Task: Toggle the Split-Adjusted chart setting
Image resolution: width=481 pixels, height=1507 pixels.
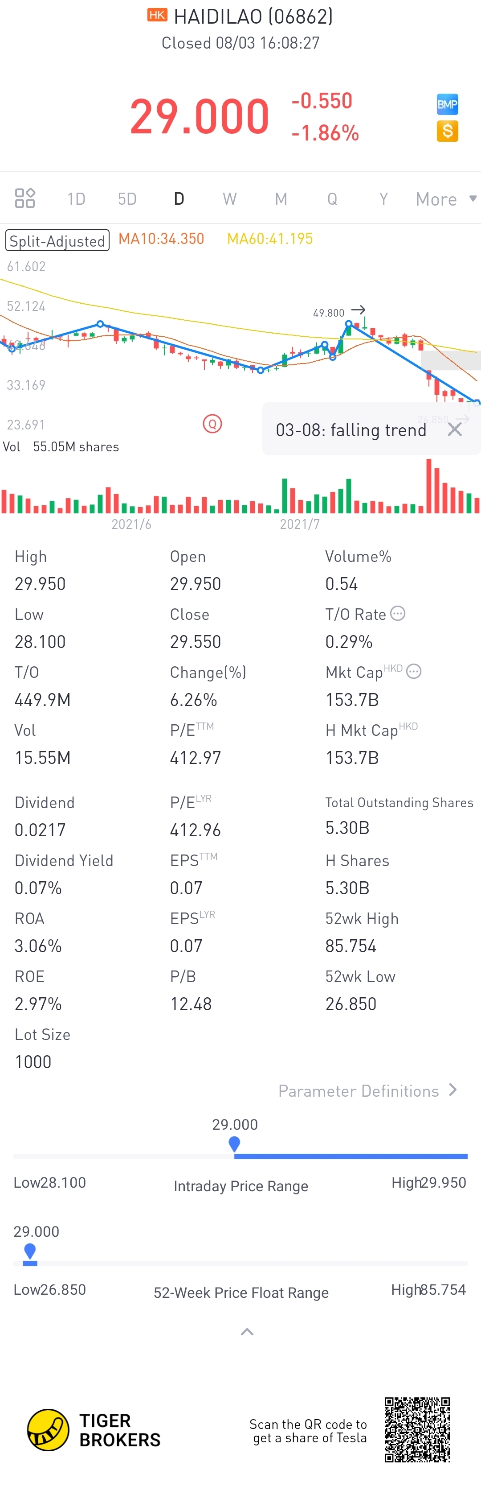Action: [x=57, y=240]
